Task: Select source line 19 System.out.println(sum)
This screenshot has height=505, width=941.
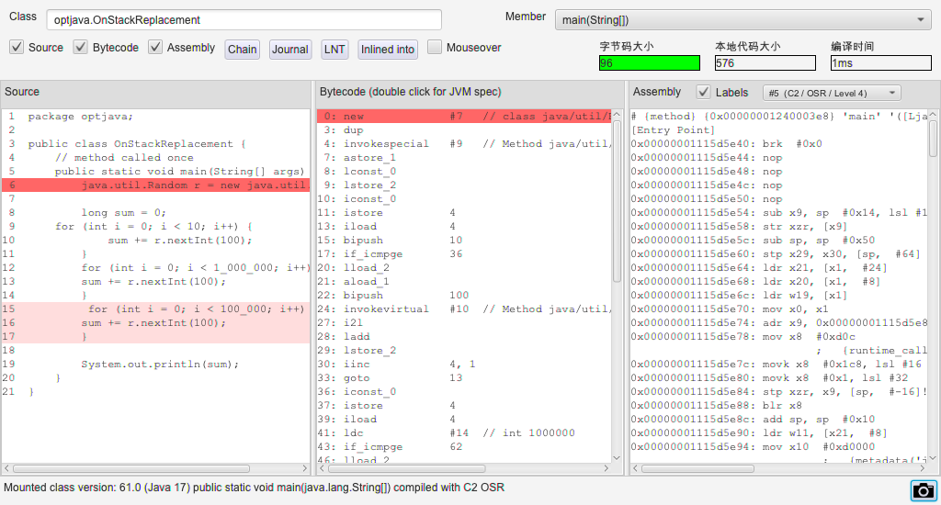Action: coord(160,365)
